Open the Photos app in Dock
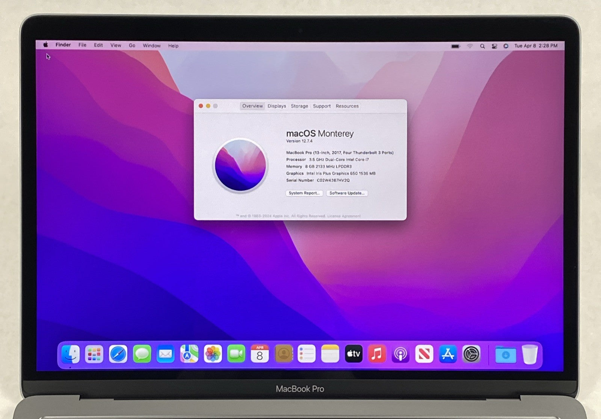This screenshot has width=601, height=419. [213, 354]
